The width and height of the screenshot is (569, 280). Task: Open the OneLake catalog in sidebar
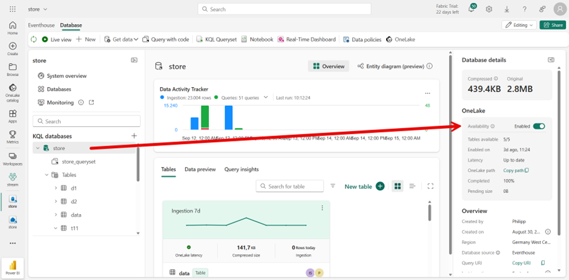(12, 91)
